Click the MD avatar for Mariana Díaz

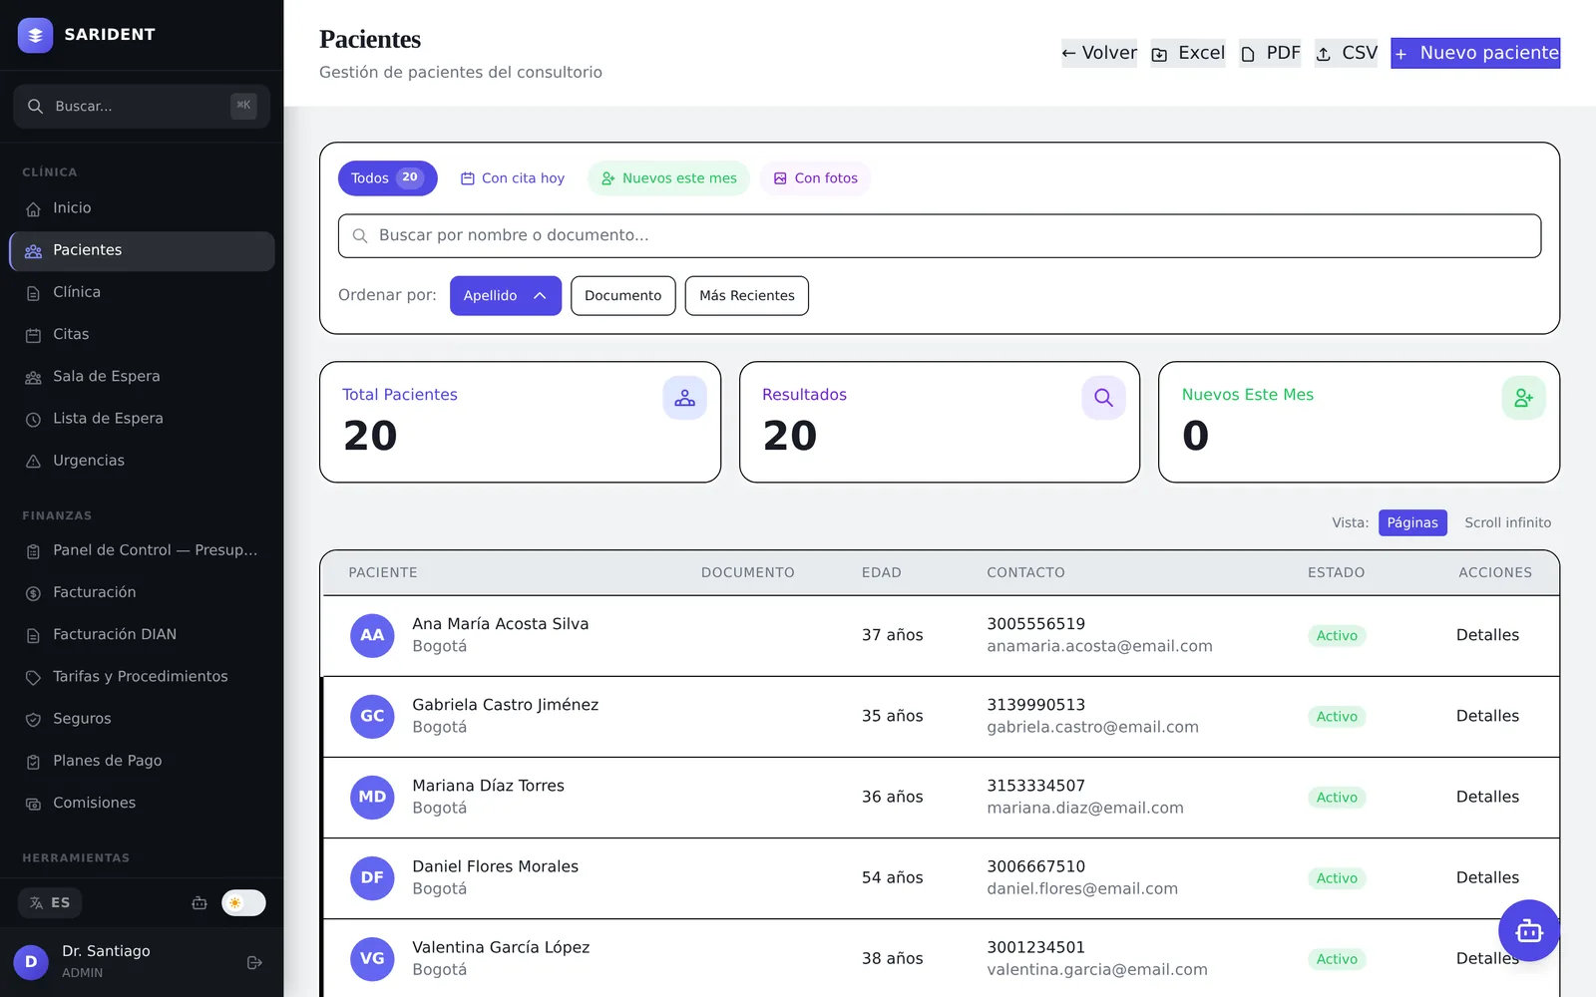point(372,797)
